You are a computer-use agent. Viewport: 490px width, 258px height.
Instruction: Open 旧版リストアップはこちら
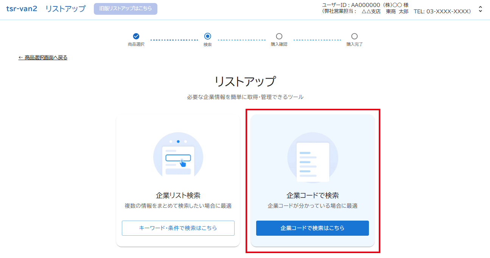(x=126, y=9)
